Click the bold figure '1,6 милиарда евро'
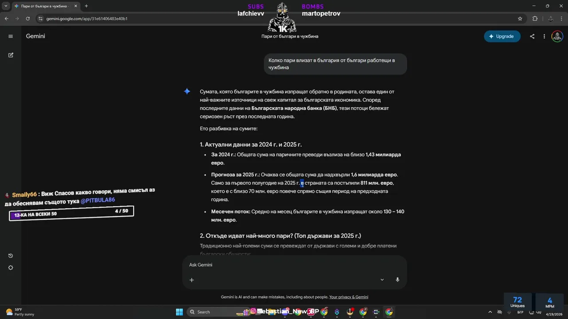The image size is (568, 319). pyautogui.click(x=374, y=175)
